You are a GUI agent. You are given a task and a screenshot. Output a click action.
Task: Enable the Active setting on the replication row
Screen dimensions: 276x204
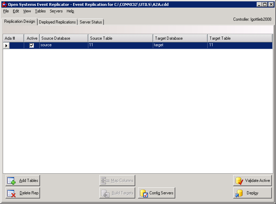(31, 45)
